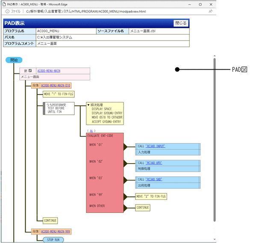Click the site information icon in address bar
Screen dimensions: 265x243
pos(7,12)
